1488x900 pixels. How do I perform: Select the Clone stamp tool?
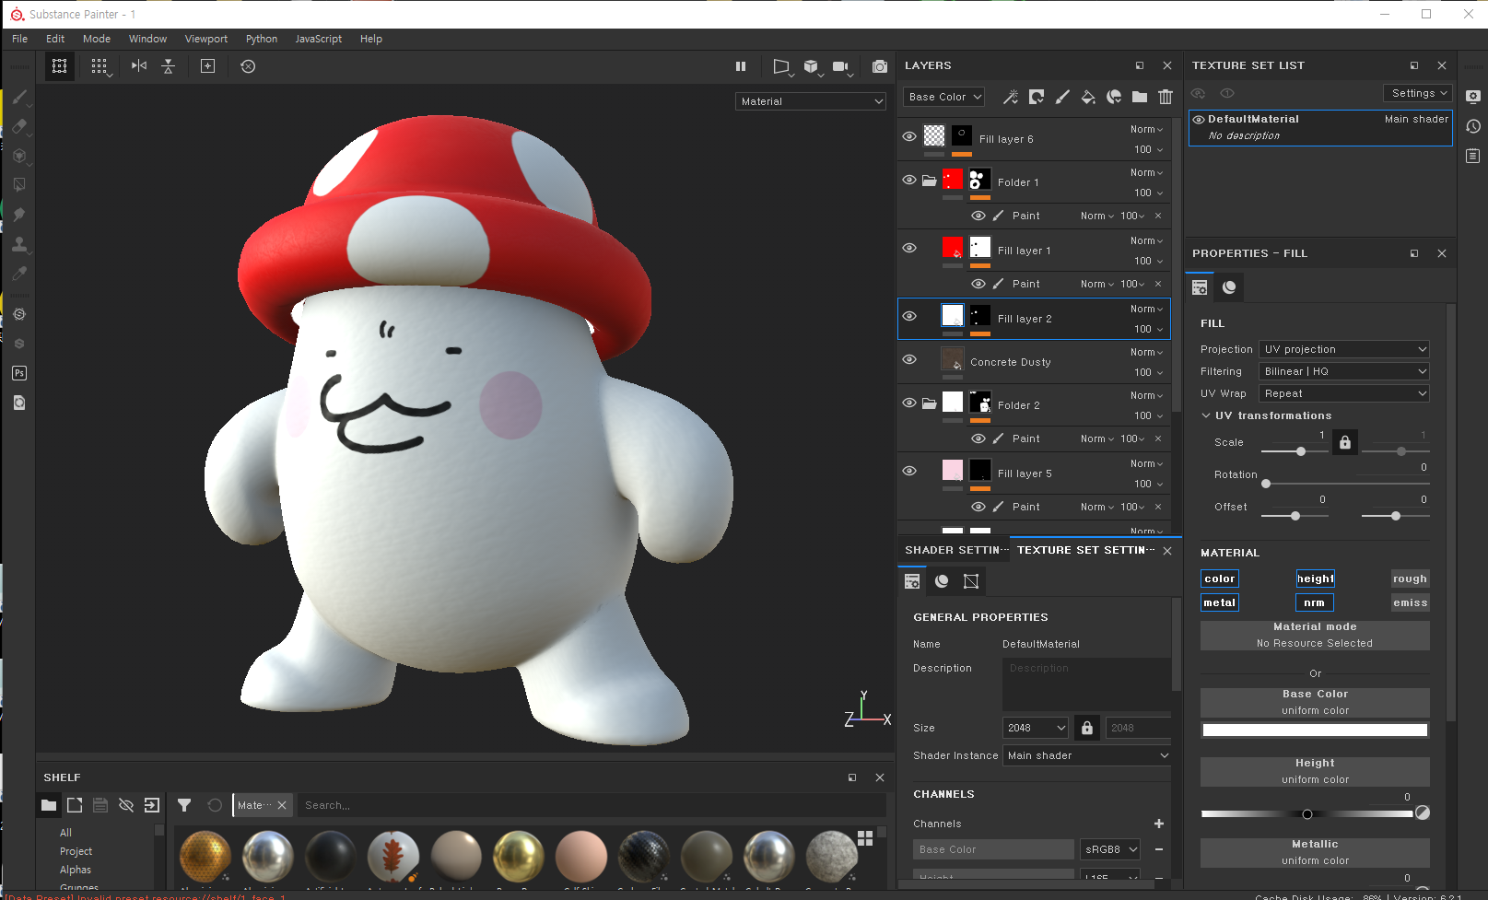pyautogui.click(x=18, y=244)
